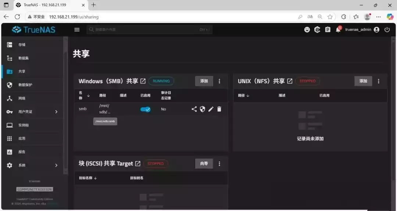Delete the smb share trash icon
Viewport: 397px width, 211px height.
tap(219, 109)
